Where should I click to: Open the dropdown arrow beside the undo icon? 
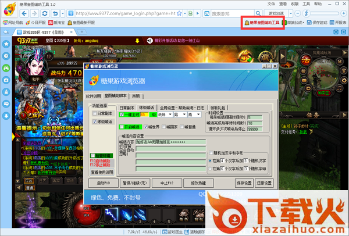63,13
